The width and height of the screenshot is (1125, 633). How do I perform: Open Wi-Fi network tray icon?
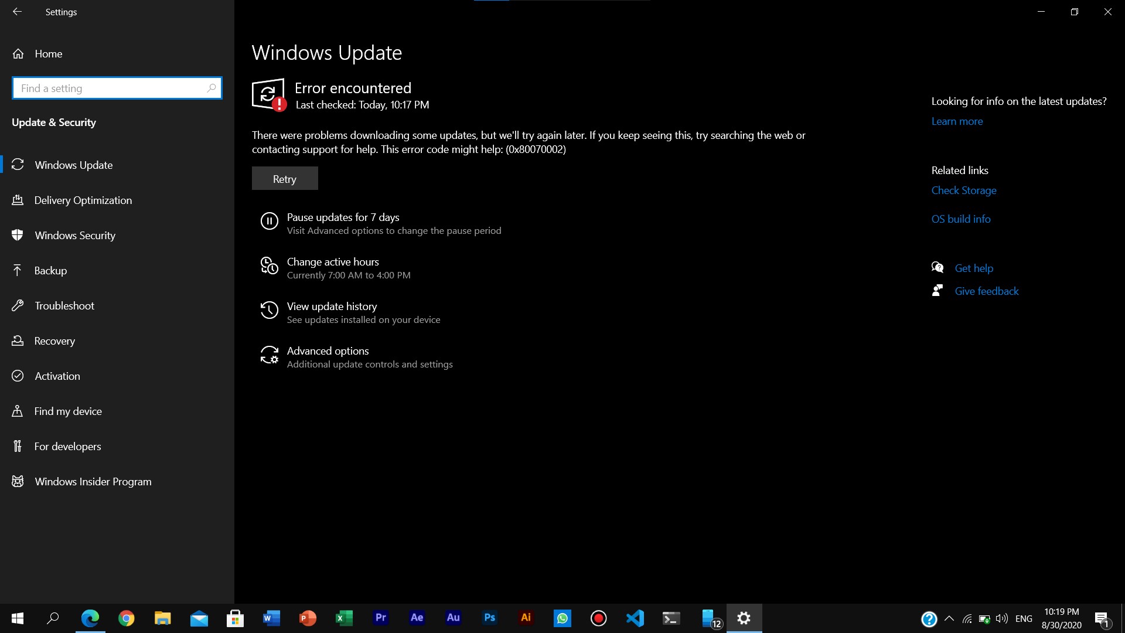pyautogui.click(x=967, y=618)
